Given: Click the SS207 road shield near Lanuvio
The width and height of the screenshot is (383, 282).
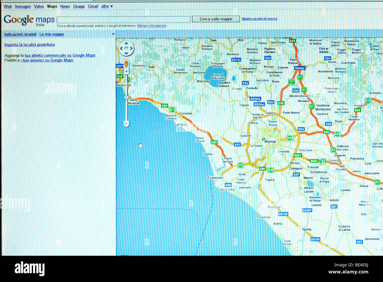Looking at the screenshot, I should click(x=307, y=210).
